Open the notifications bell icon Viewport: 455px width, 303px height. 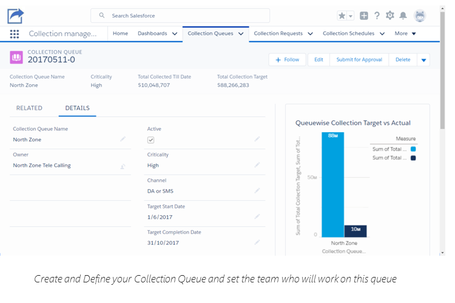pyautogui.click(x=403, y=16)
